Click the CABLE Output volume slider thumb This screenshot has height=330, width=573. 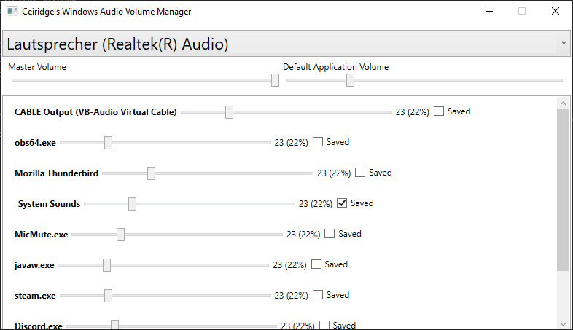229,112
